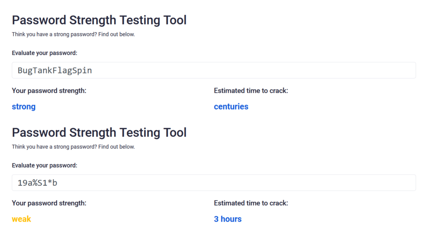Click 'Evaluate your password:' label above BugTankFlagSpin

(x=45, y=53)
